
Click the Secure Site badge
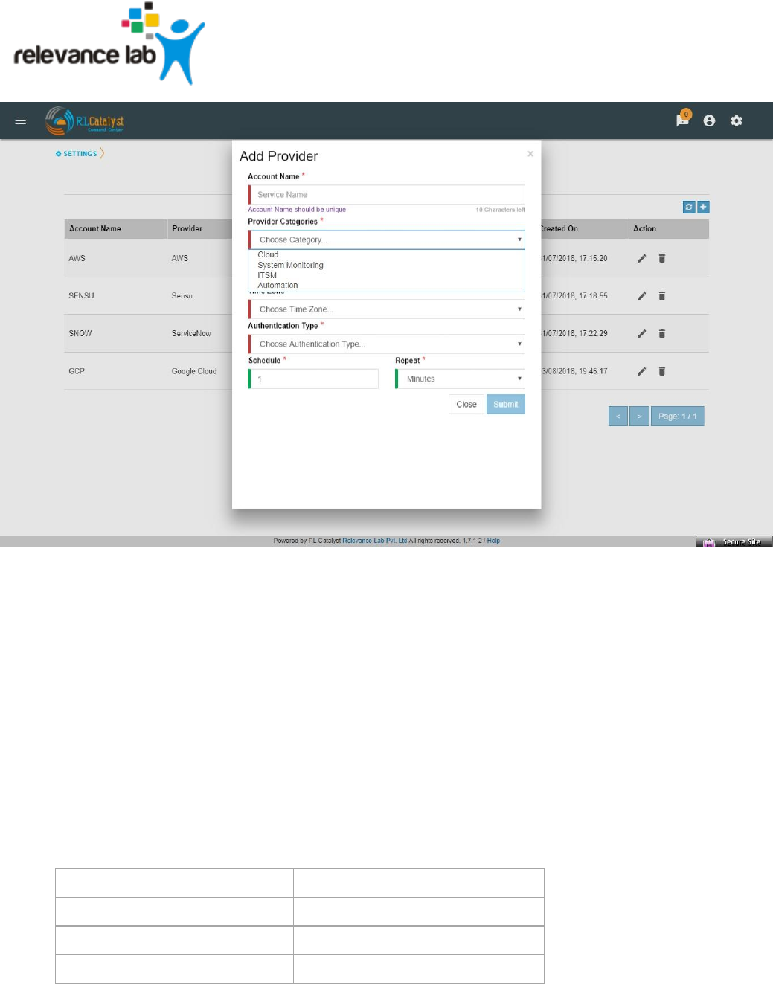734,541
